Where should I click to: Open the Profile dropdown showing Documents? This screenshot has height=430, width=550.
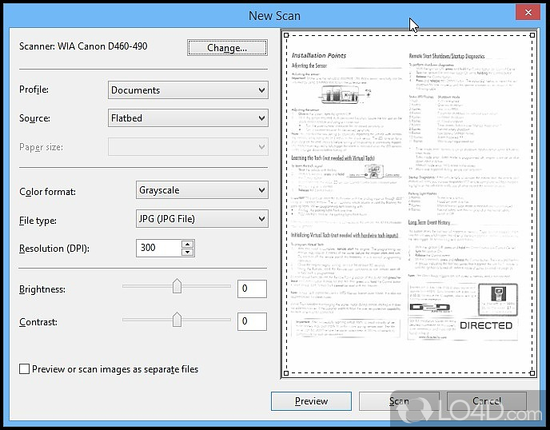188,90
